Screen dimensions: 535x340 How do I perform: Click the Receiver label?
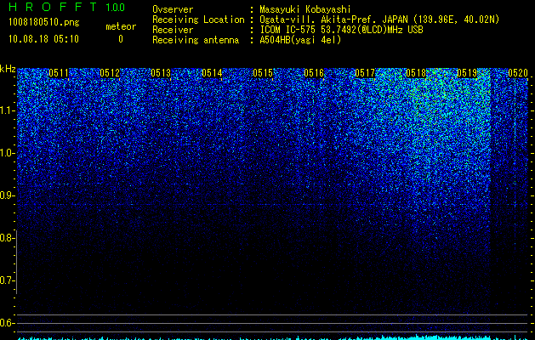(173, 30)
